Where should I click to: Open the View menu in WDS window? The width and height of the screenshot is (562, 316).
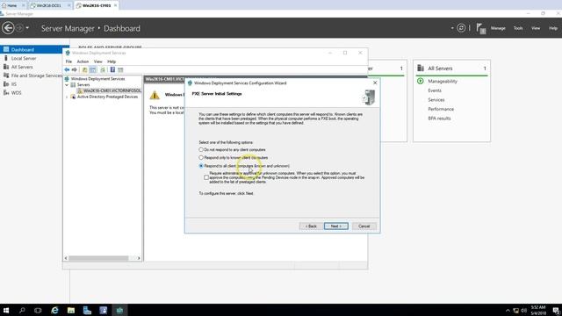coord(97,61)
